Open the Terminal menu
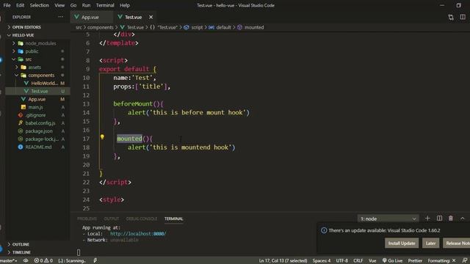The width and height of the screenshot is (470, 264). pos(105,5)
